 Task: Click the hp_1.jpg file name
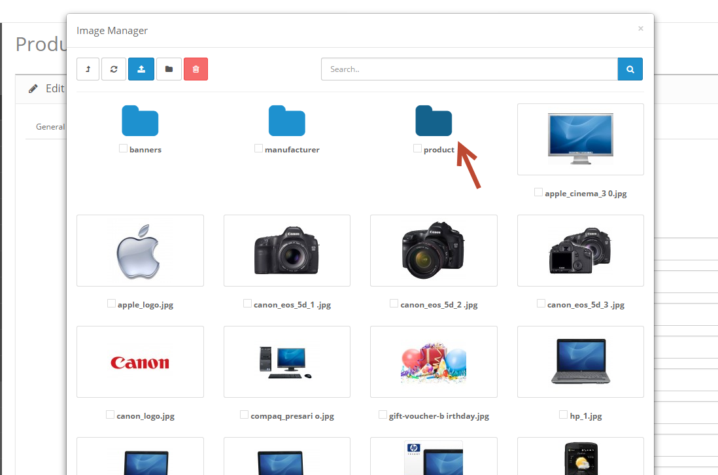pyautogui.click(x=586, y=416)
